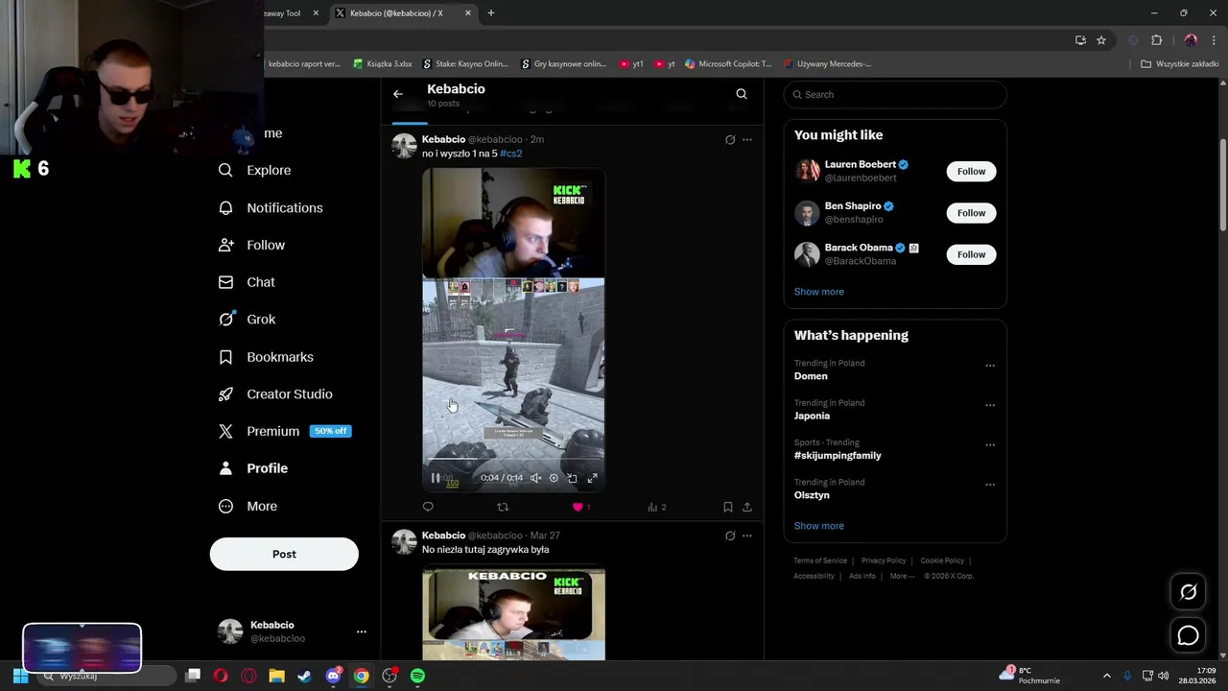This screenshot has height=691, width=1228.
Task: Open the More menu in sidebar
Action: (x=248, y=506)
